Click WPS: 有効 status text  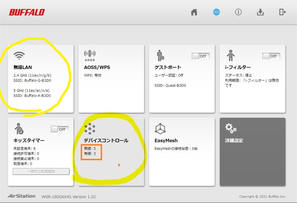(x=93, y=75)
